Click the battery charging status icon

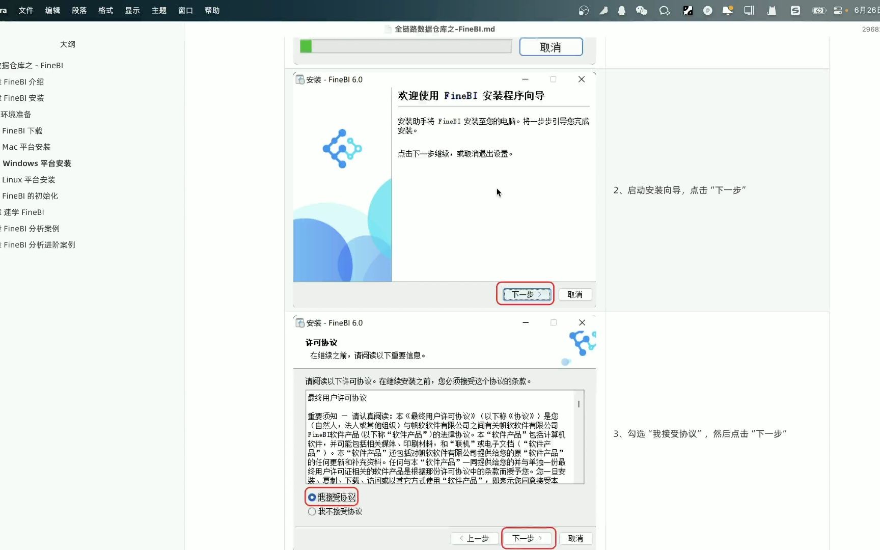(x=818, y=10)
